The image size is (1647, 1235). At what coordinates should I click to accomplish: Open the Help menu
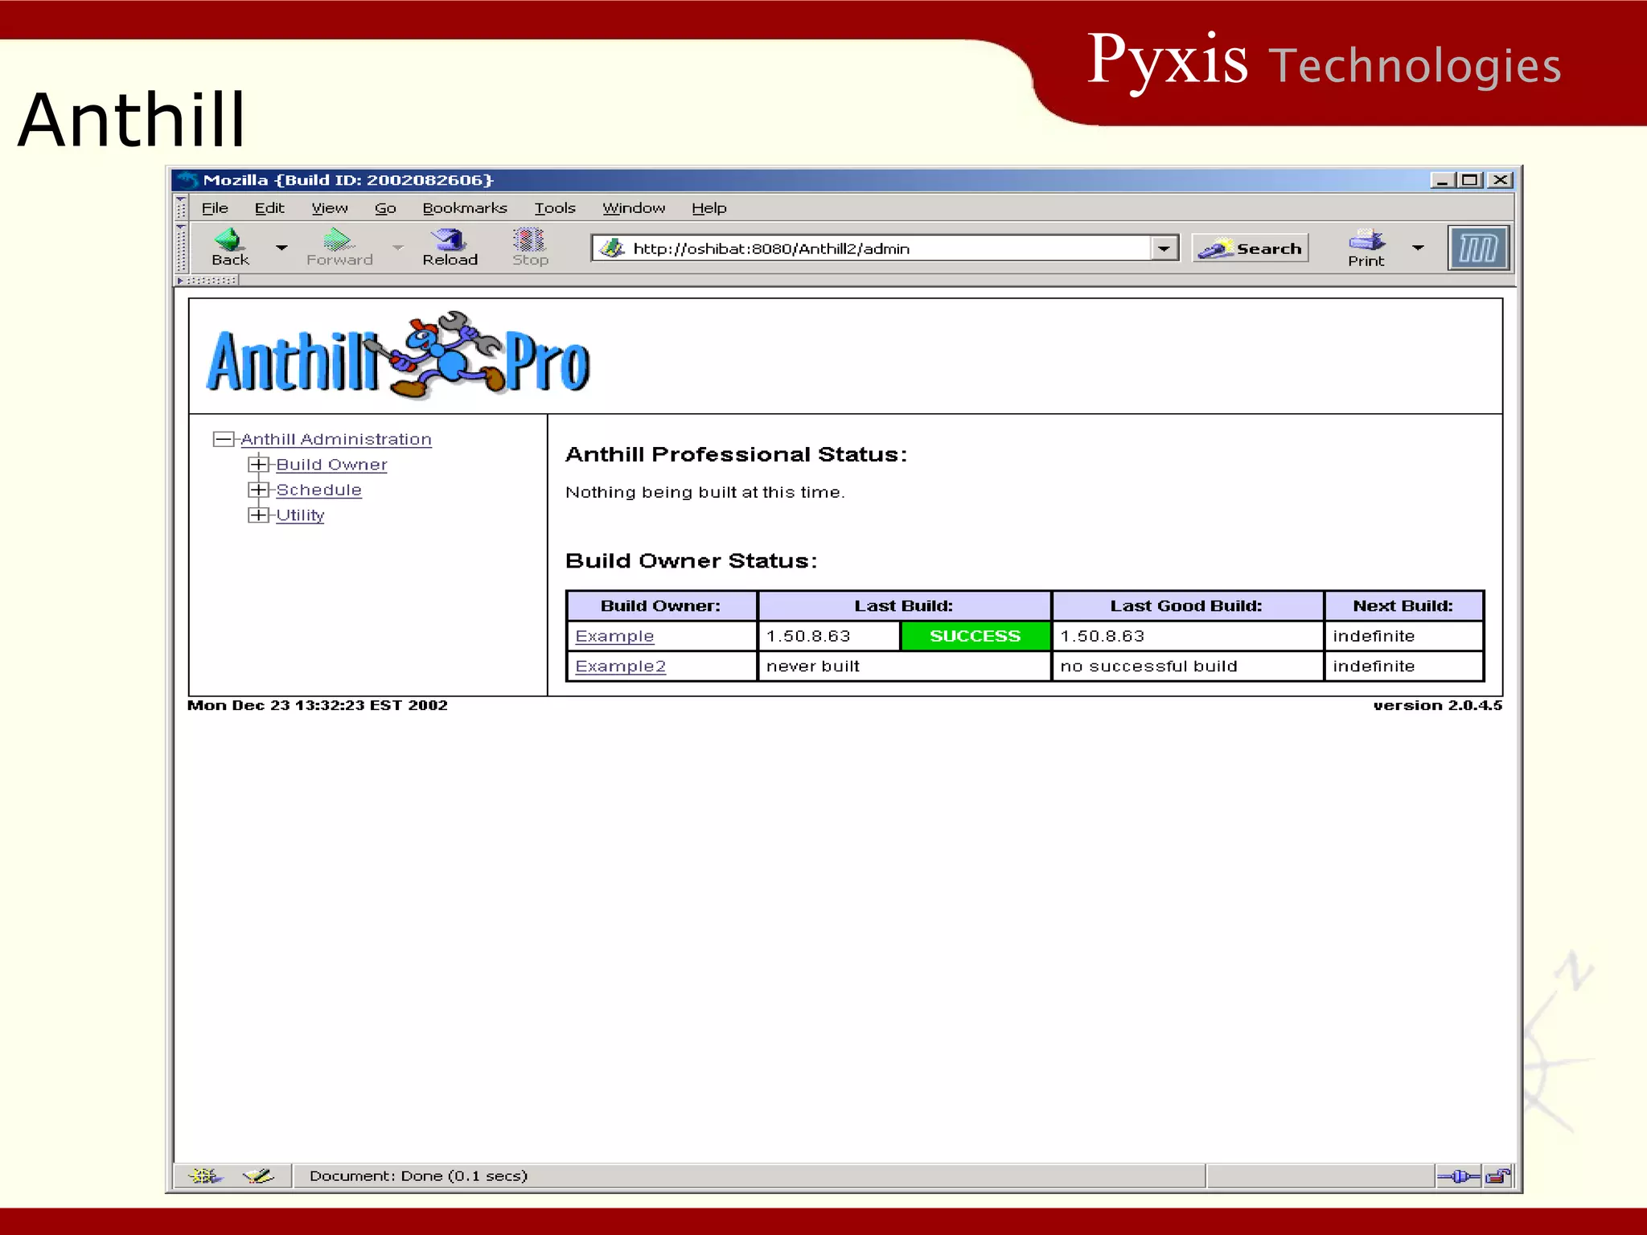click(708, 208)
